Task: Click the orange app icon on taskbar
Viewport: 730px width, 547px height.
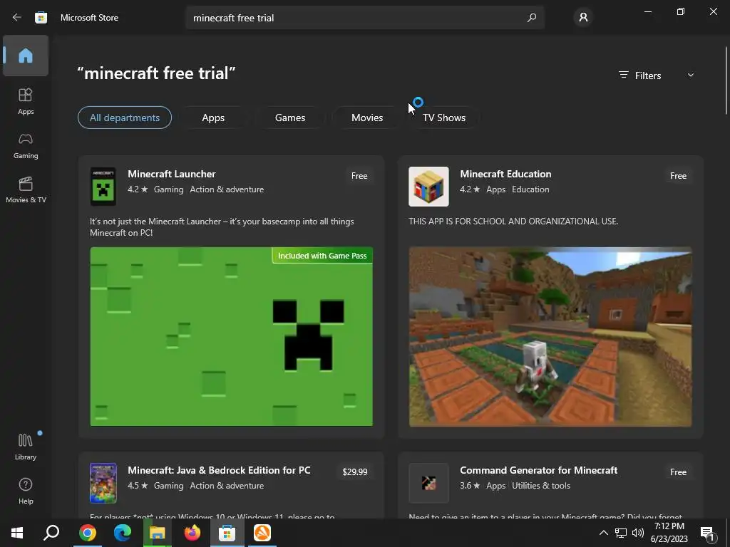Action: (262, 533)
